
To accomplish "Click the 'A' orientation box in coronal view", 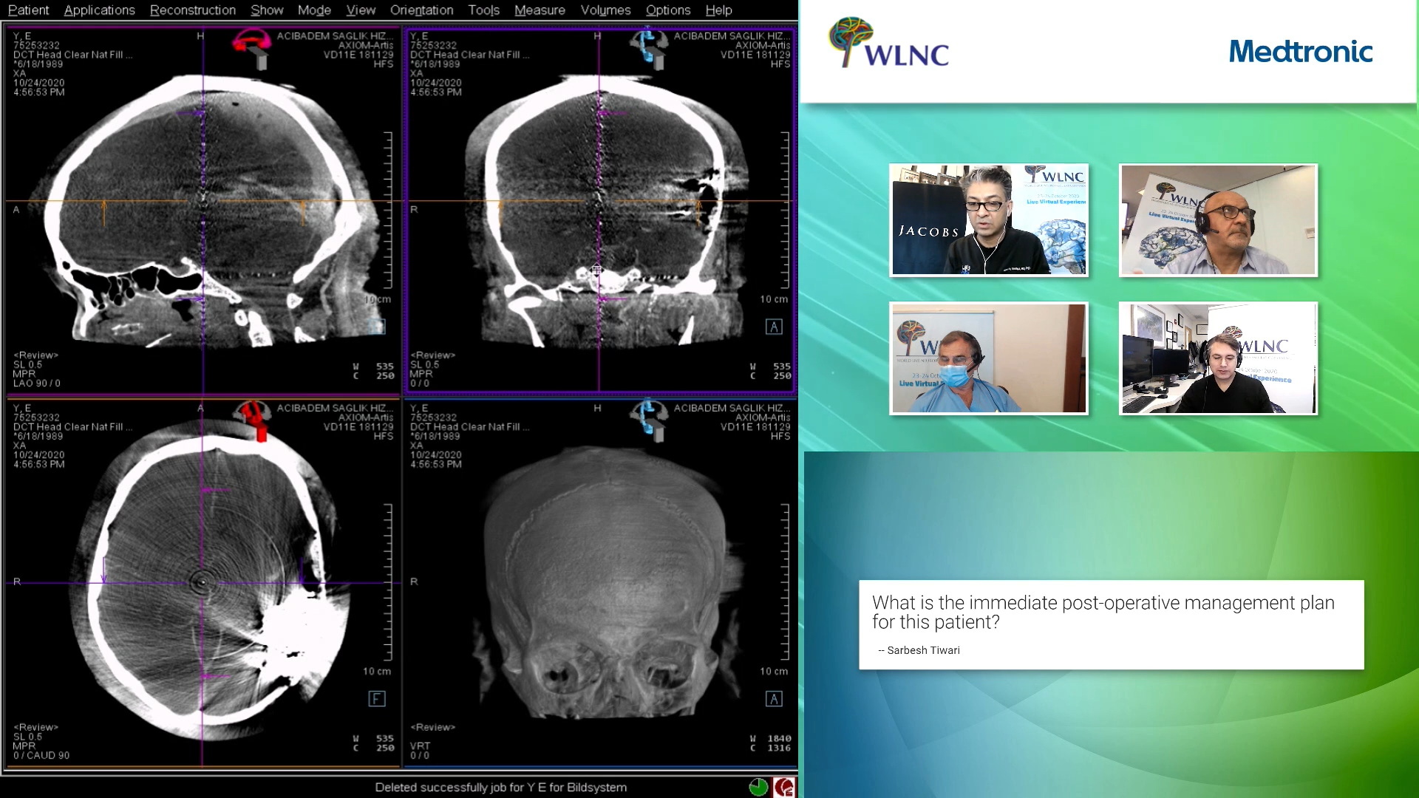I will pos(774,327).
